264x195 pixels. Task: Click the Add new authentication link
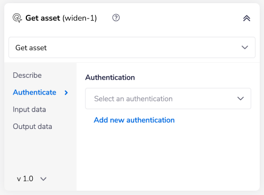pos(134,120)
